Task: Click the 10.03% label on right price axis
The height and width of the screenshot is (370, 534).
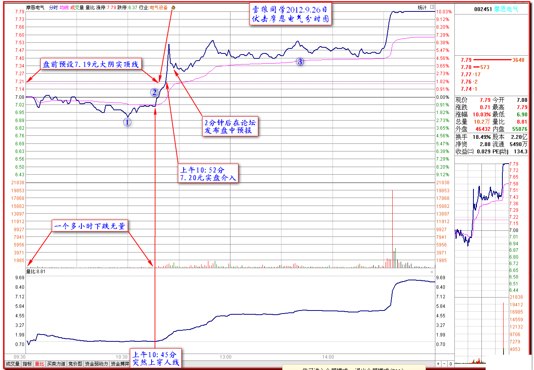Action: pos(444,12)
